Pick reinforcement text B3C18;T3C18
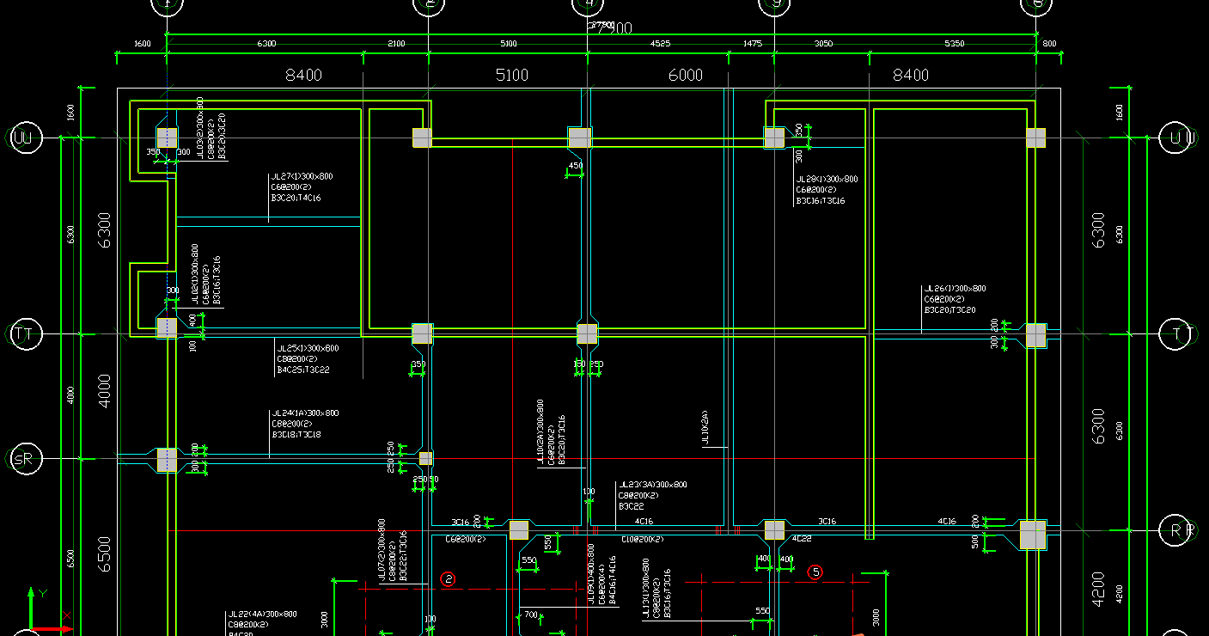 click(296, 435)
